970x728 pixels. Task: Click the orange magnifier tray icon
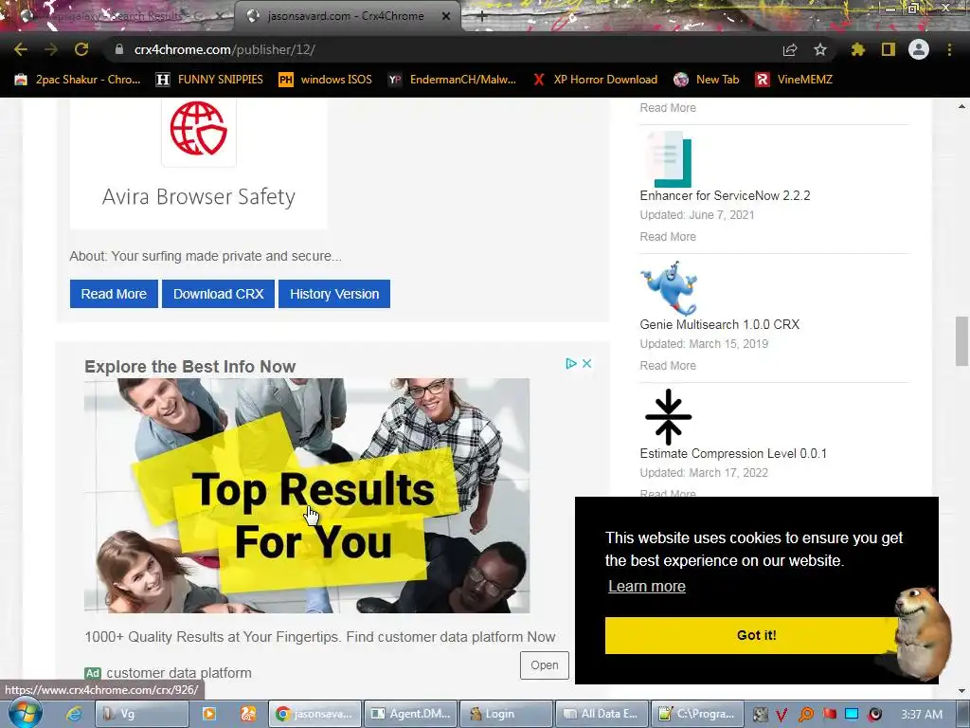pyautogui.click(x=805, y=715)
